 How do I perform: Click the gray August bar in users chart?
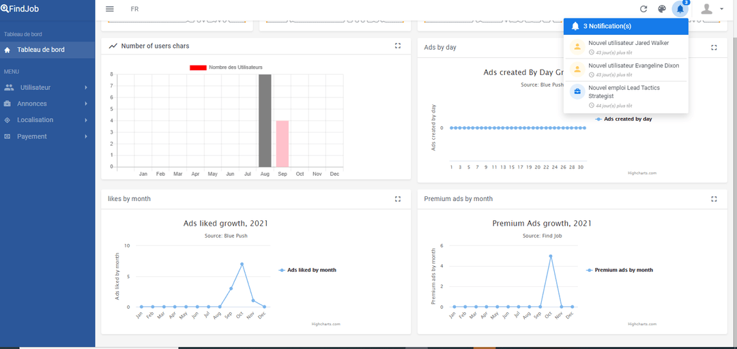(265, 121)
